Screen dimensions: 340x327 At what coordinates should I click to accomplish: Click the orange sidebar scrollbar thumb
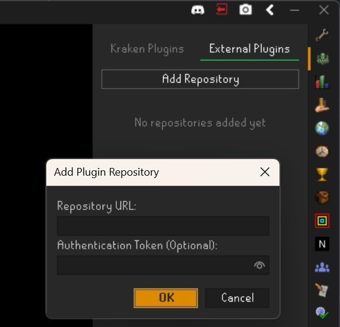click(309, 59)
